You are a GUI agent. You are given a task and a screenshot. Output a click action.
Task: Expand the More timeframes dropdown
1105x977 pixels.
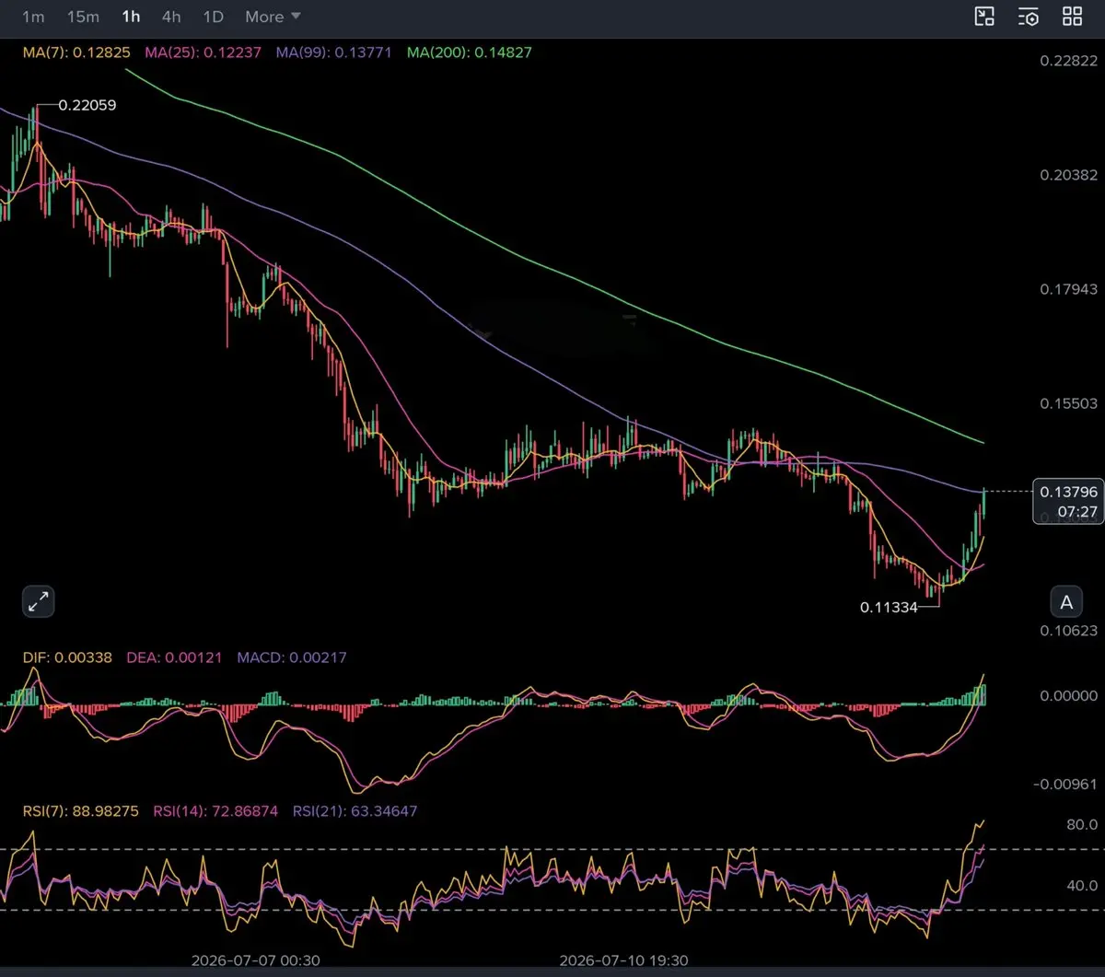click(x=273, y=17)
